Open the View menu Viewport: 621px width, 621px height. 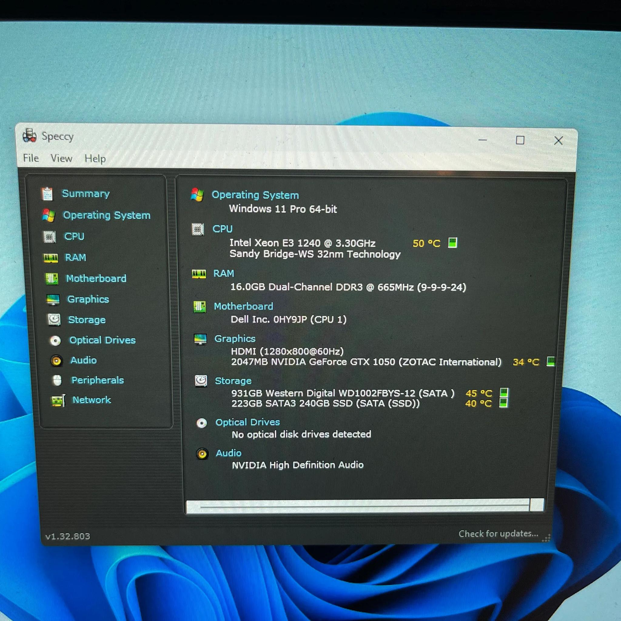click(61, 159)
